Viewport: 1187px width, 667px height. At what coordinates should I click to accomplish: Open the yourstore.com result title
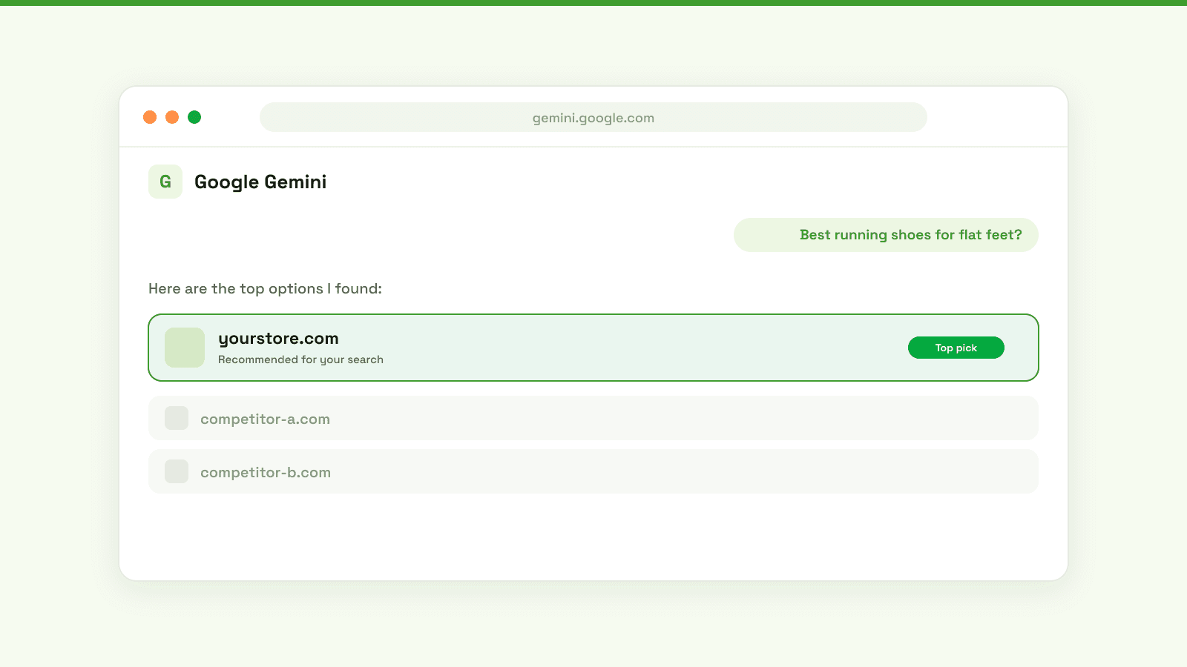pos(278,339)
